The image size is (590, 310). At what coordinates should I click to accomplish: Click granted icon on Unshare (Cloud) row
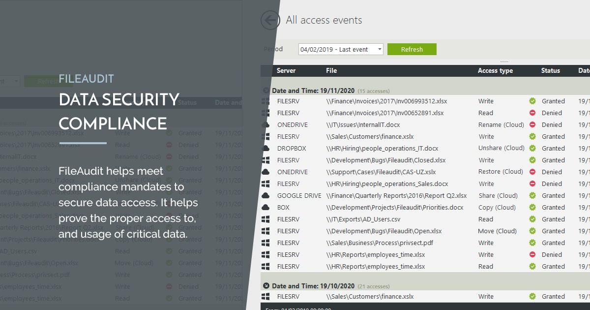pyautogui.click(x=532, y=149)
